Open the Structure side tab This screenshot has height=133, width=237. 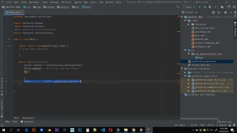[x=2, y=86]
